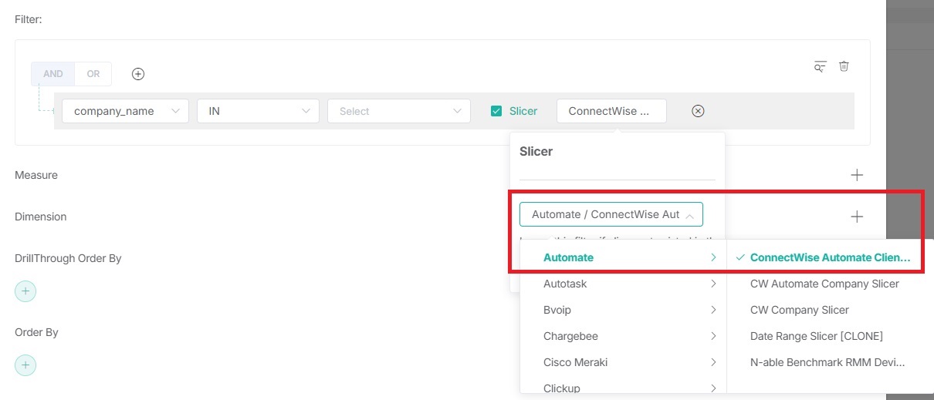Viewport: 934px width, 400px height.
Task: Add a new Measure with plus icon
Action: tap(857, 175)
